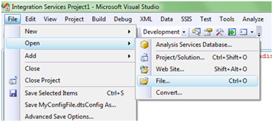Screen dimensions: 273x122
Task: Expand the Add submenu
Action: click(x=77, y=56)
